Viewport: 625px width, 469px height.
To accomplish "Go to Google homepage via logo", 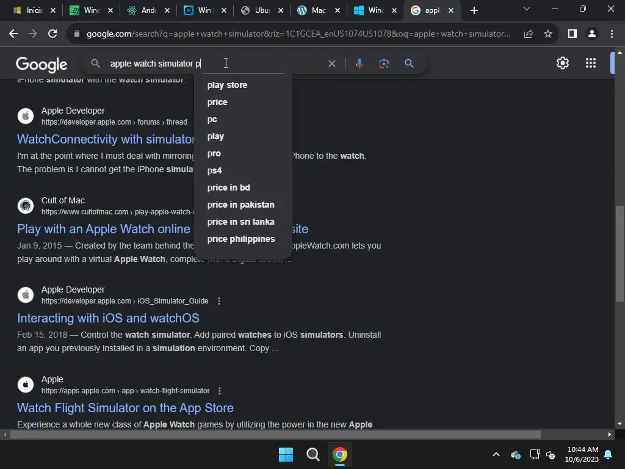I will point(42,64).
